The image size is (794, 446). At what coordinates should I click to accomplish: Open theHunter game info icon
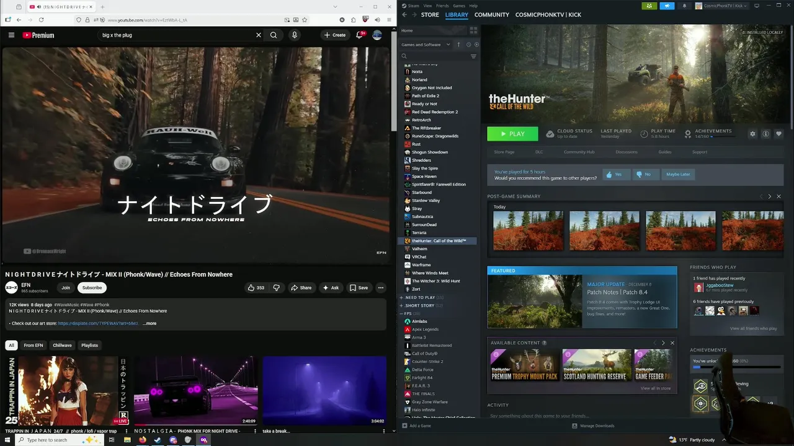pos(766,134)
